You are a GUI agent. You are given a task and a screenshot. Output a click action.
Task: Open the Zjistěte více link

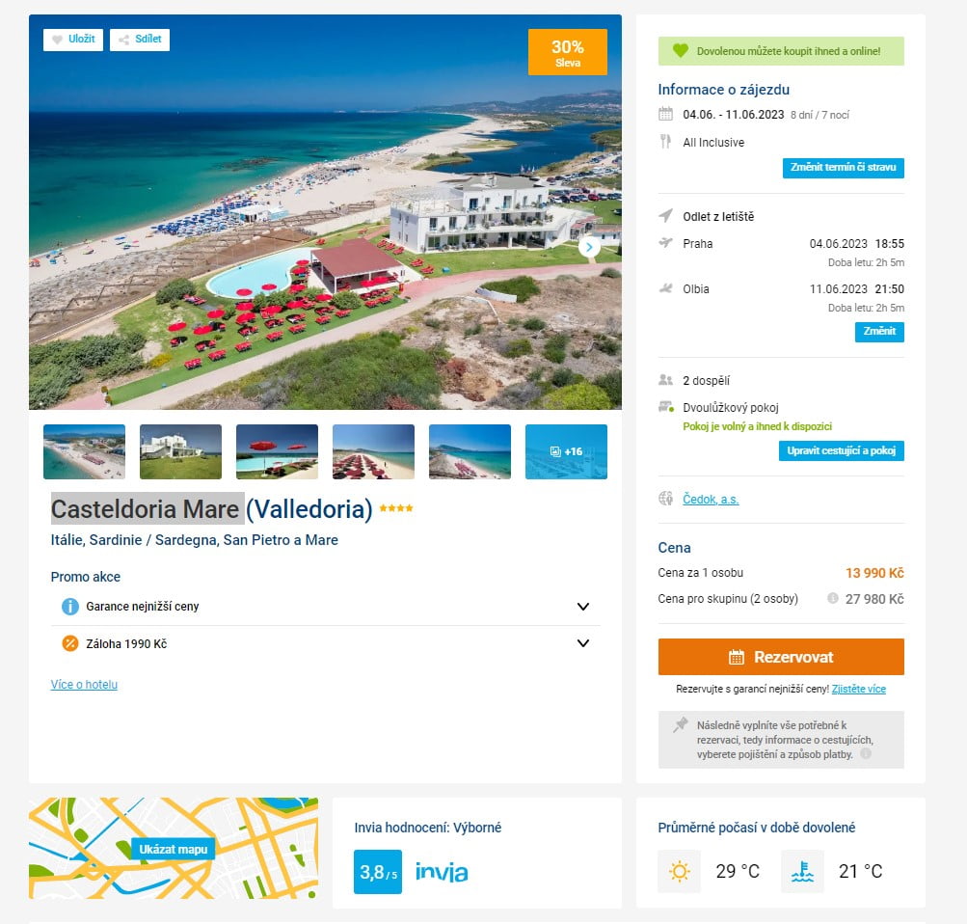point(858,690)
